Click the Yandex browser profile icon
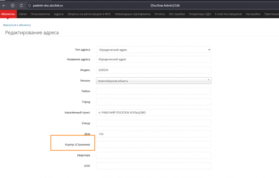Image resolution: width=279 pixels, height=178 pixels. pyautogui.click(x=13, y=5)
